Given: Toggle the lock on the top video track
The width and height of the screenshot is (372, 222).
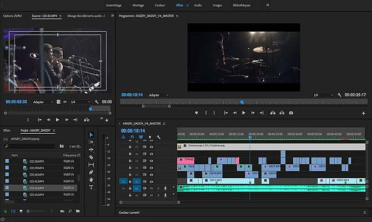Looking at the screenshot, I should click(130, 147).
